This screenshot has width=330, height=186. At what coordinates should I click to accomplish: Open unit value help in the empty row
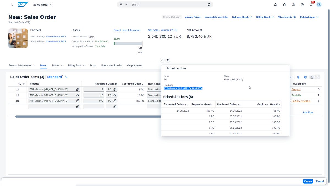pos(115,107)
